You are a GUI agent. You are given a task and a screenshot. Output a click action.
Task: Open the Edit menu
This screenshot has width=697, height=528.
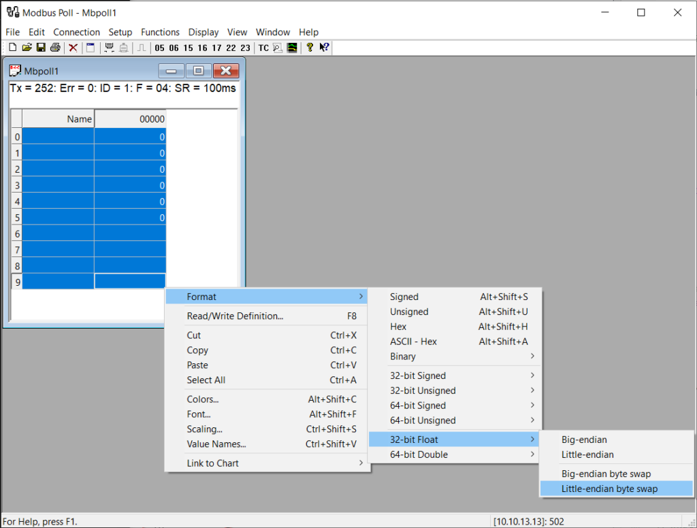tap(37, 32)
